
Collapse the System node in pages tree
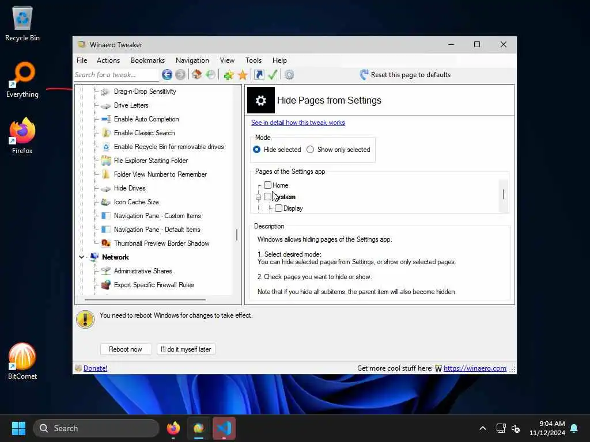click(x=258, y=197)
